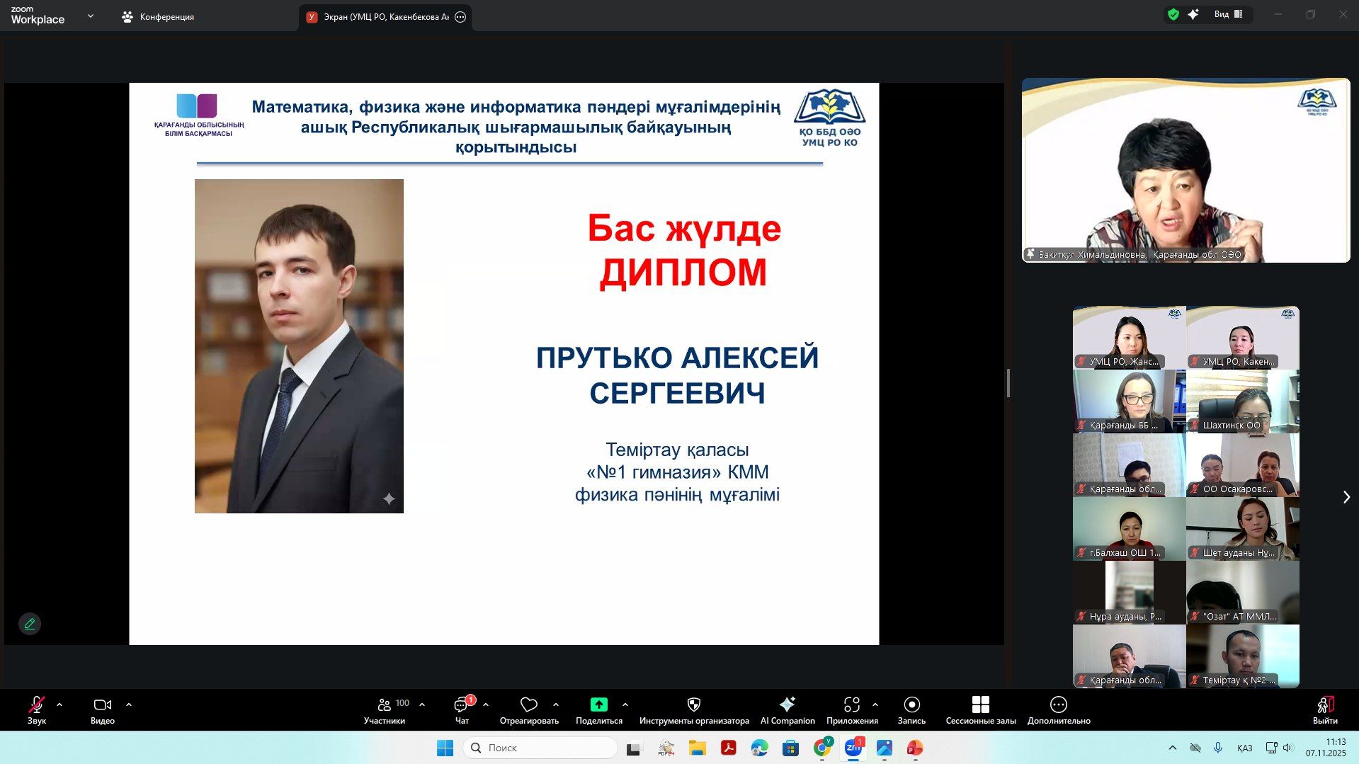1359x764 pixels.
Task: Show next page of participant videos
Action: pos(1346,497)
